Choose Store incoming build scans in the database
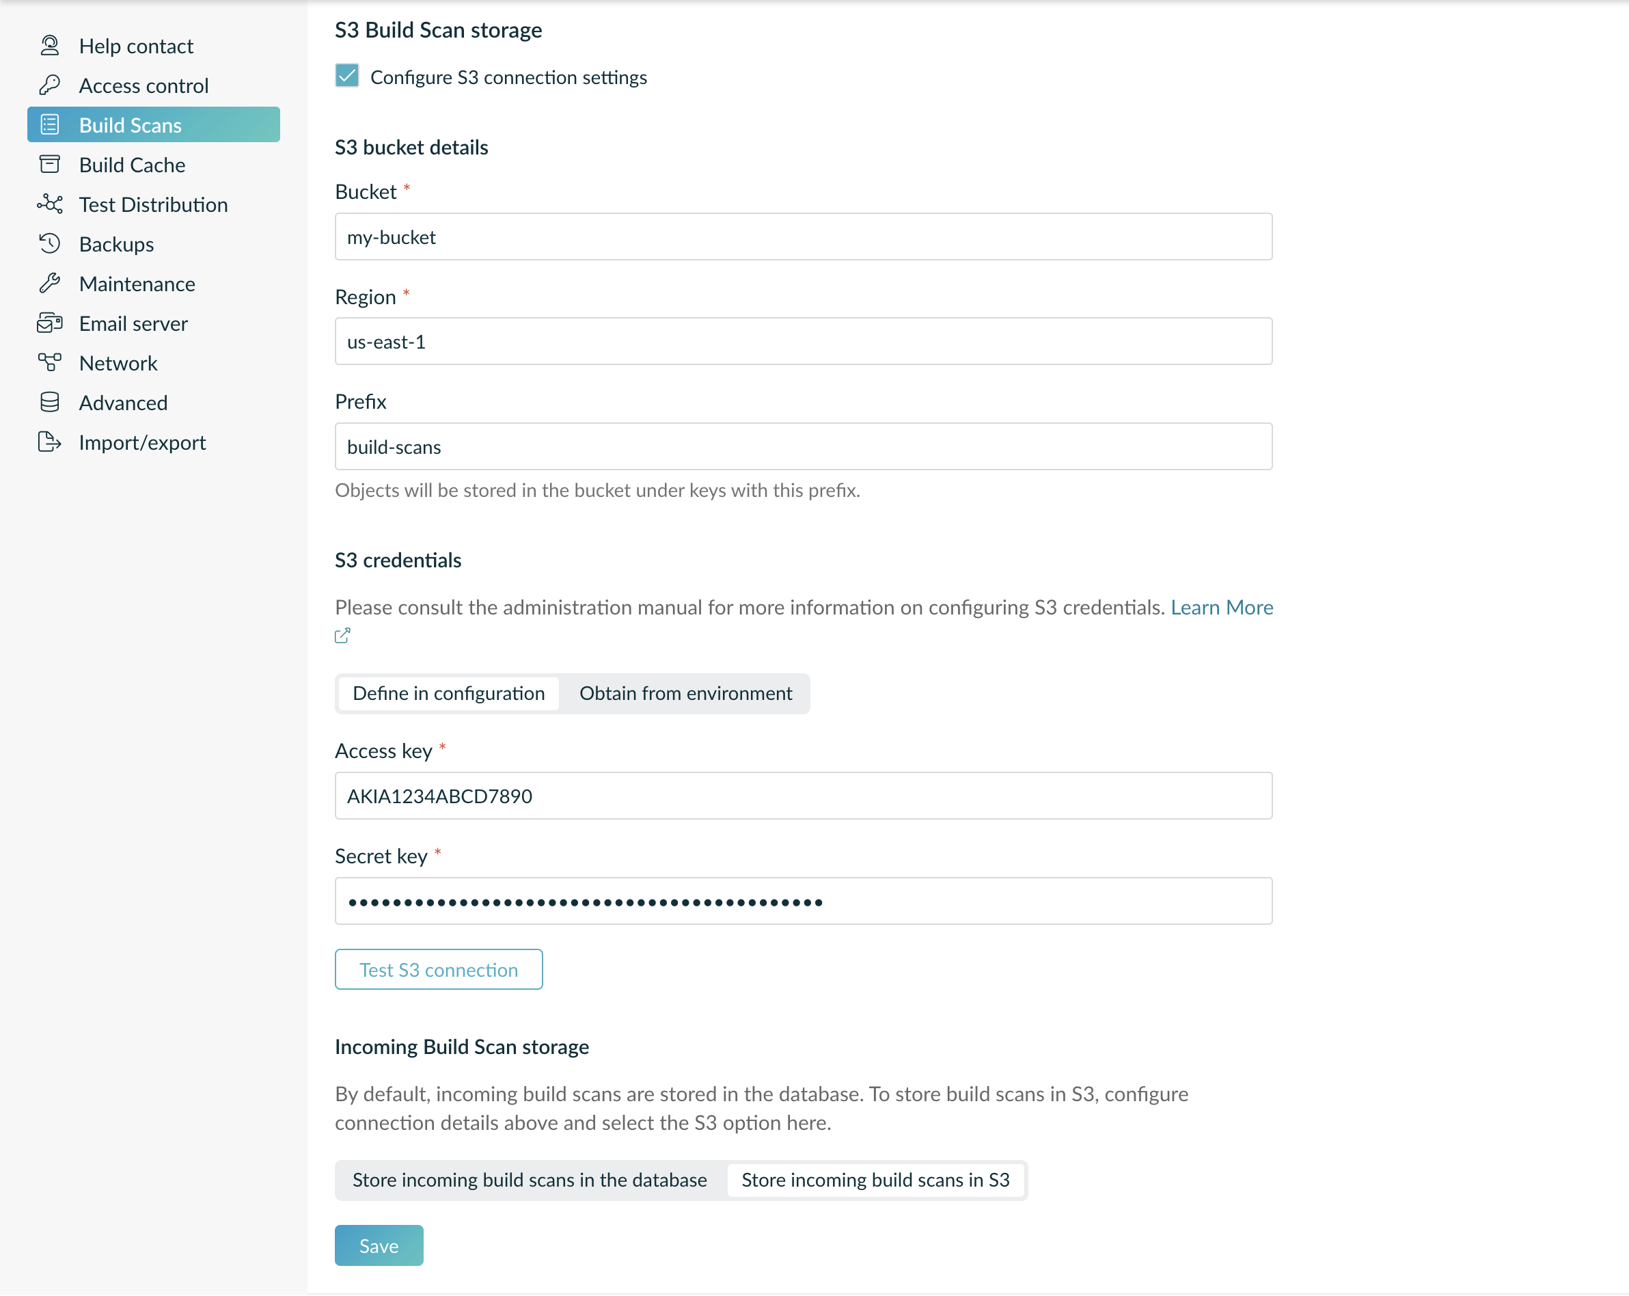This screenshot has height=1296, width=1629. pos(529,1180)
